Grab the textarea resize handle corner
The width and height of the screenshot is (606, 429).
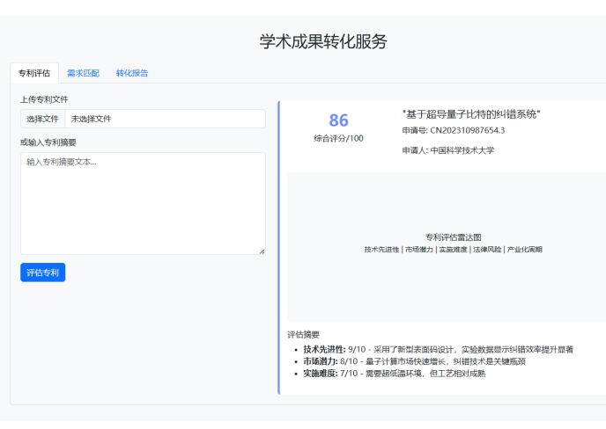262,251
